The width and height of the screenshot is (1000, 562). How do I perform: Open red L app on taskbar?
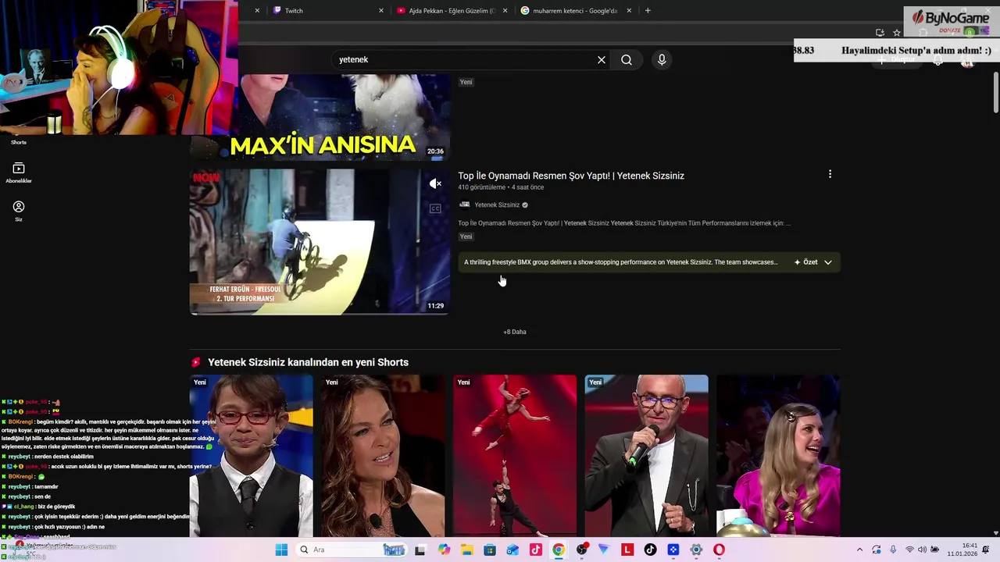coord(627,550)
